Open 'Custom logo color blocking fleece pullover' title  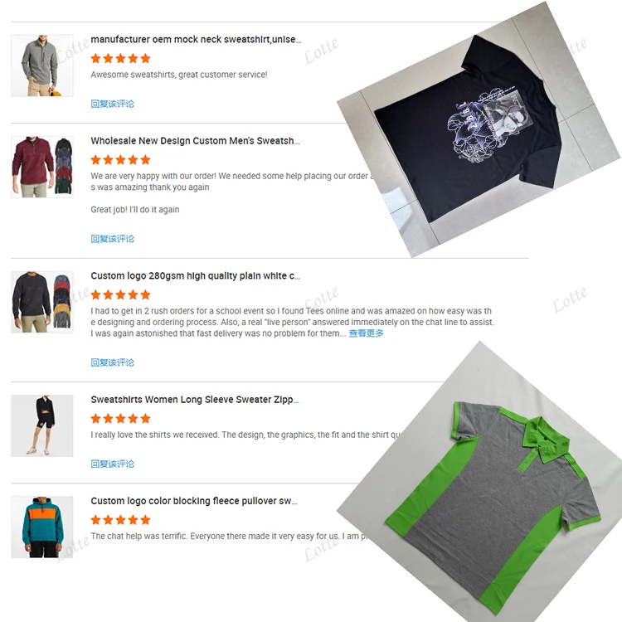[x=194, y=502]
